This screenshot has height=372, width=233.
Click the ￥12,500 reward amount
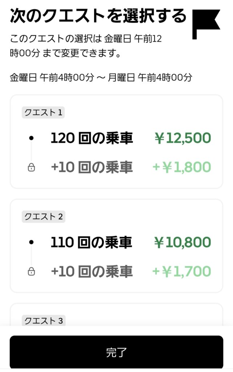(183, 138)
